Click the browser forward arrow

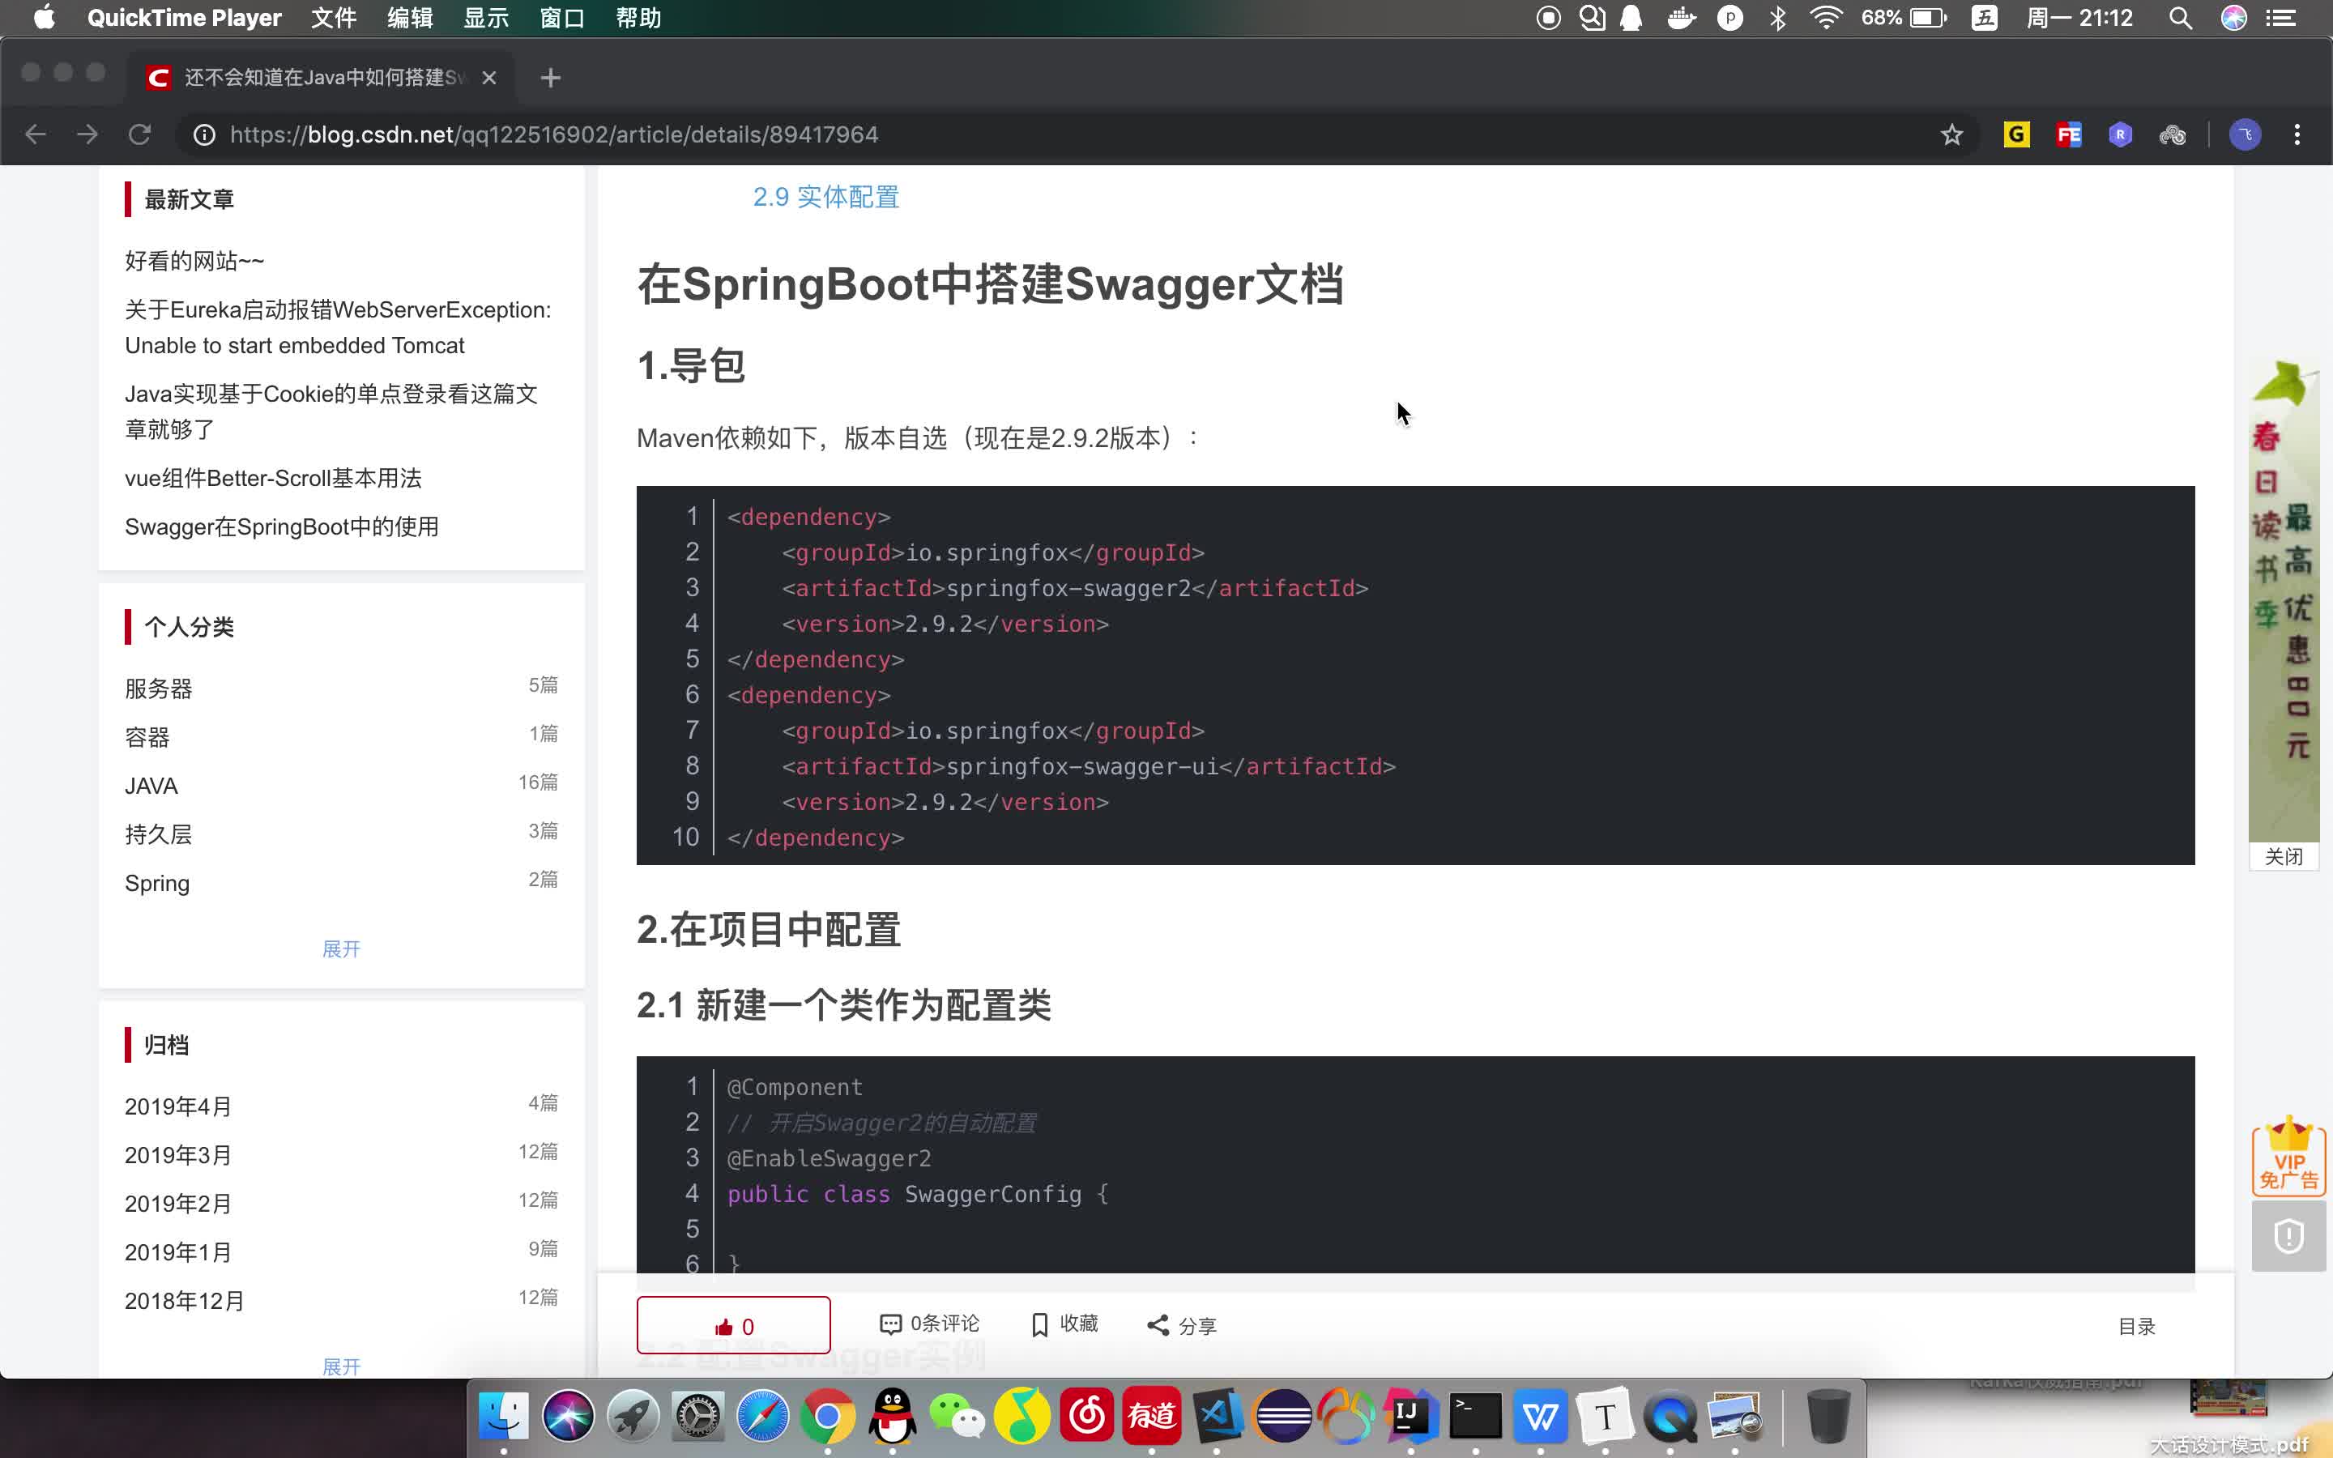(x=87, y=134)
